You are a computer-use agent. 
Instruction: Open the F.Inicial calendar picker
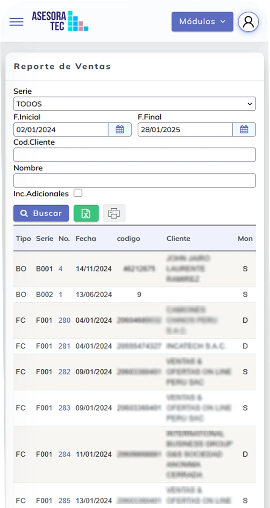[120, 129]
